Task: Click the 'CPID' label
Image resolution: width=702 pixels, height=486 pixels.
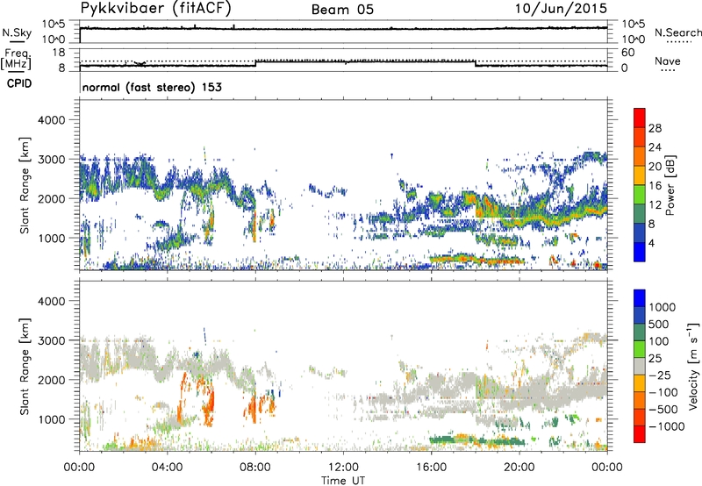Action: click(19, 83)
